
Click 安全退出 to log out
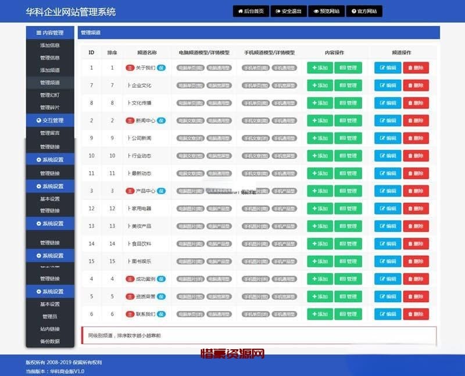[289, 11]
